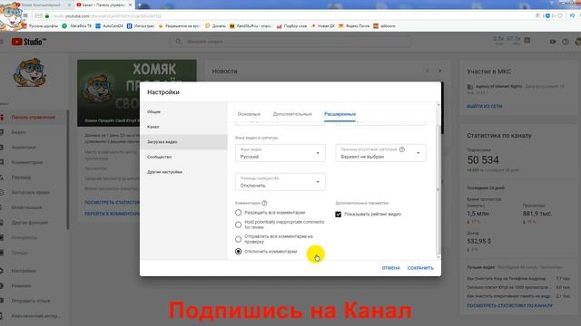Switch to the Основные tab
Image resolution: width=581 pixels, height=326 pixels.
point(249,114)
